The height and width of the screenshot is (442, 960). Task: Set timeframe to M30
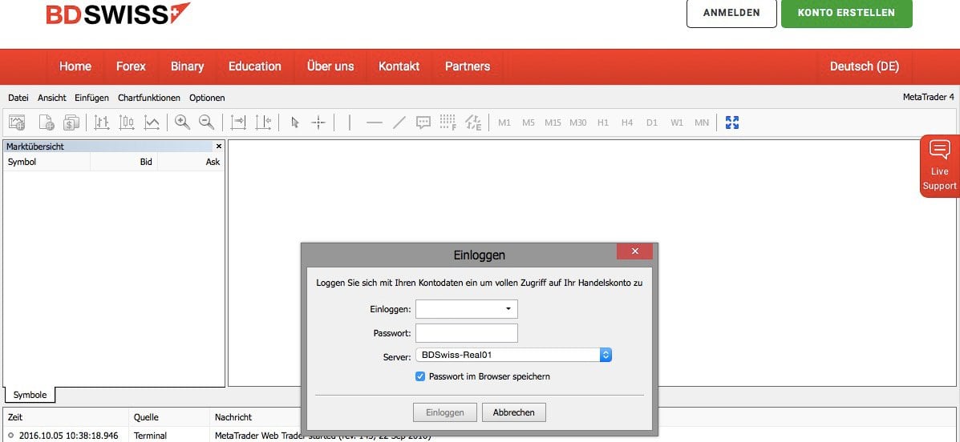[x=578, y=123]
